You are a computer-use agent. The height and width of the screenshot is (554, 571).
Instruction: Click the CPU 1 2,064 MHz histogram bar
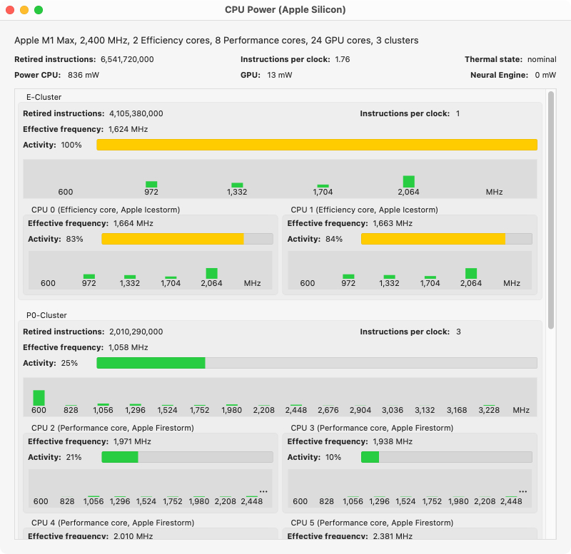click(x=471, y=273)
